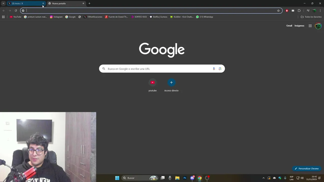Open the OBS Studio taskbar icon
This screenshot has width=324, height=182.
[x=207, y=178]
